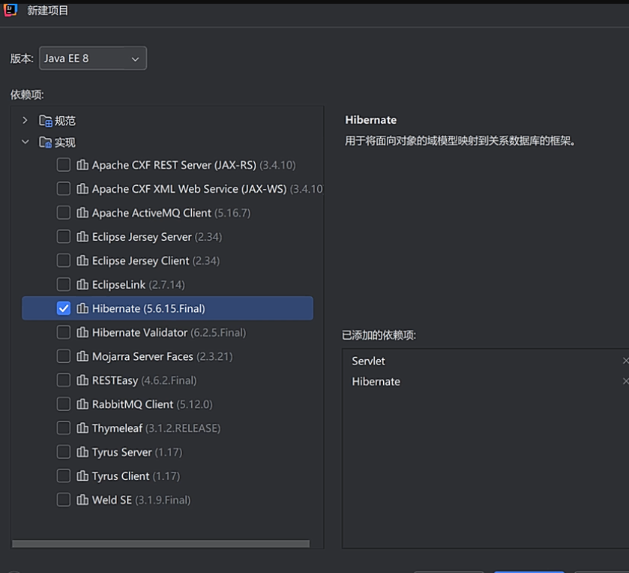Image resolution: width=629 pixels, height=573 pixels.
Task: Select Servlet in added dependencies list
Action: (x=486, y=361)
